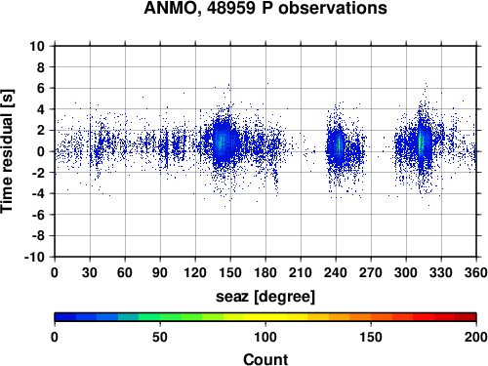This screenshot has width=488, height=366.
Task: Pick the orange colorbar segment near 150
Action: [x=371, y=317]
